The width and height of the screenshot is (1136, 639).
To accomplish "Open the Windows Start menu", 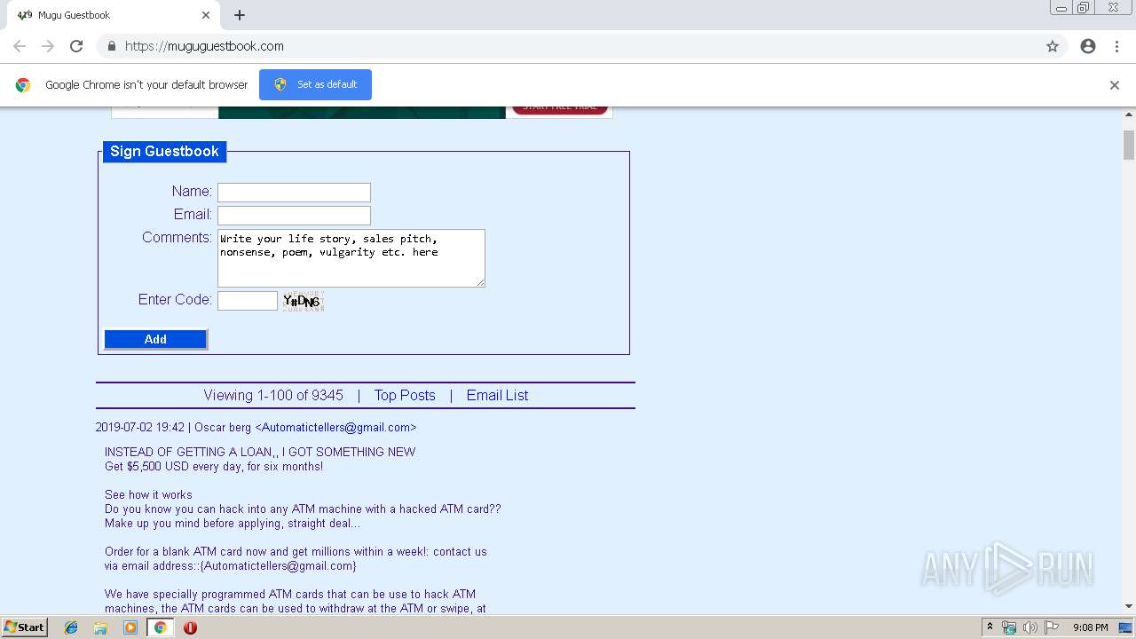I will click(x=24, y=627).
